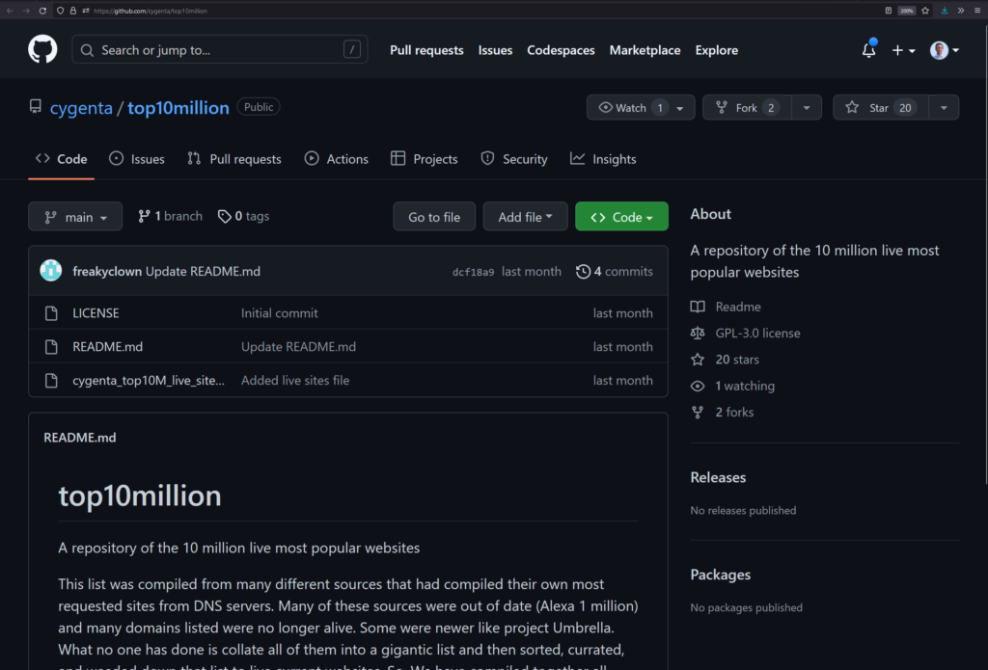Open the GitHub homepage logo
The image size is (988, 670).
tap(42, 49)
